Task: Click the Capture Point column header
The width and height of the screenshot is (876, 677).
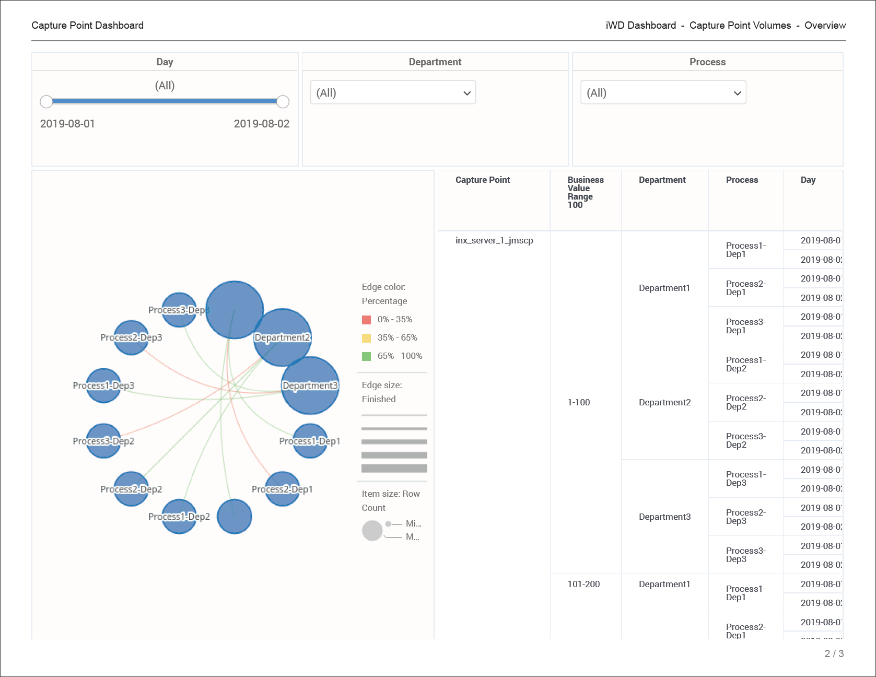Action: click(x=483, y=180)
